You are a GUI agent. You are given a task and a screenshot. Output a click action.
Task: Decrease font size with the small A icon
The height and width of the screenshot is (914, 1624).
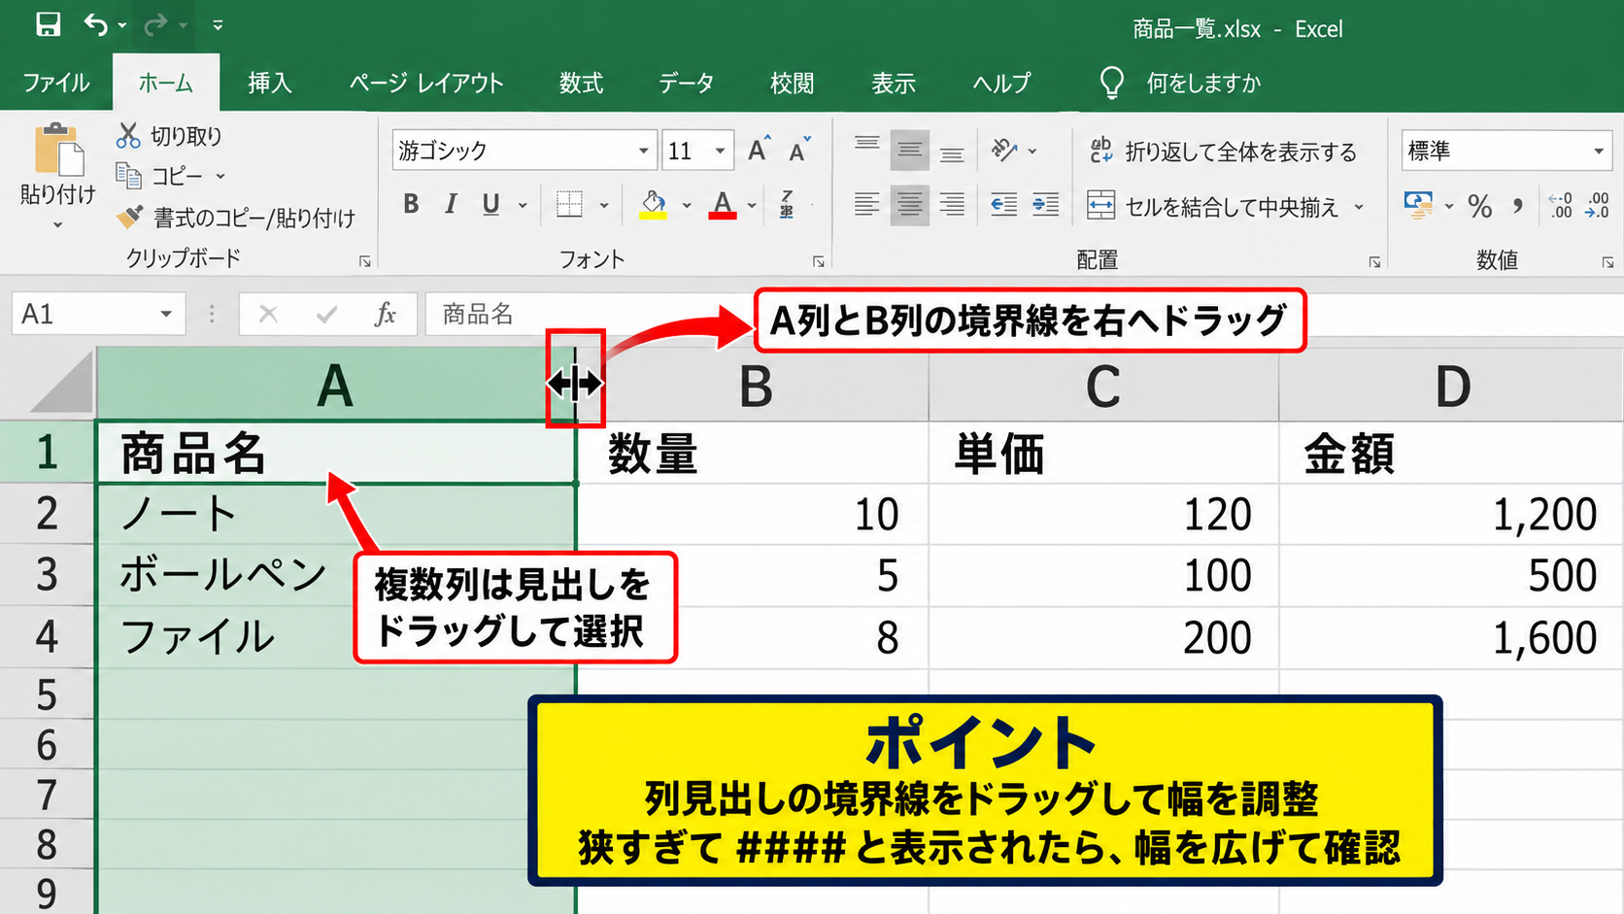(799, 150)
